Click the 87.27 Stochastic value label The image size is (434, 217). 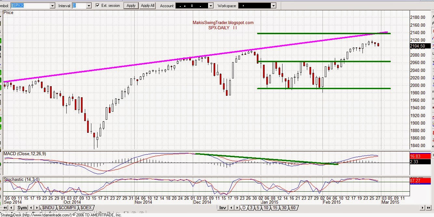[x=420, y=180]
